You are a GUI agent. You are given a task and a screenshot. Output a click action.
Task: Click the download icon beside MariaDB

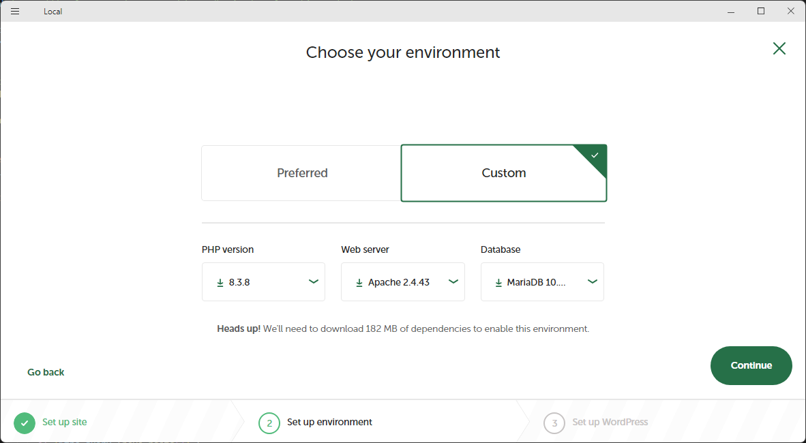point(498,282)
